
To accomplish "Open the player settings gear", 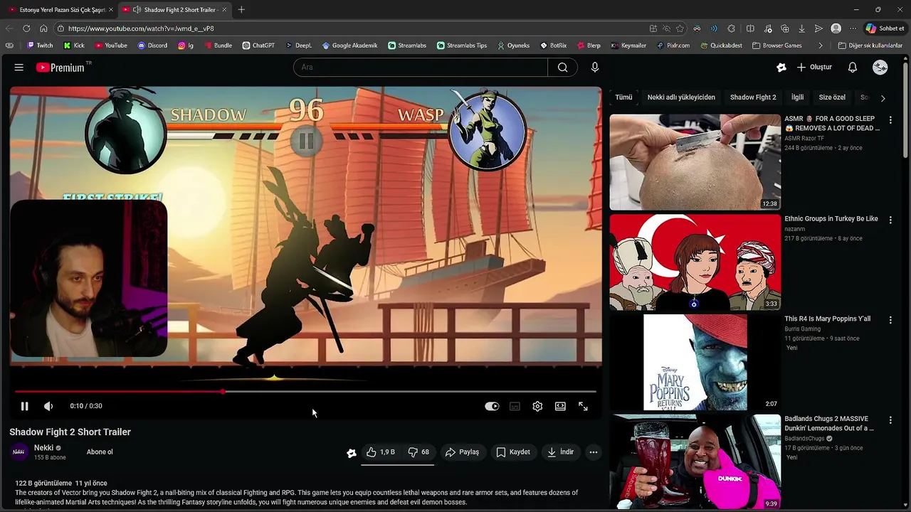I will (x=537, y=406).
